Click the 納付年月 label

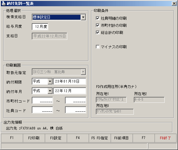14,91
